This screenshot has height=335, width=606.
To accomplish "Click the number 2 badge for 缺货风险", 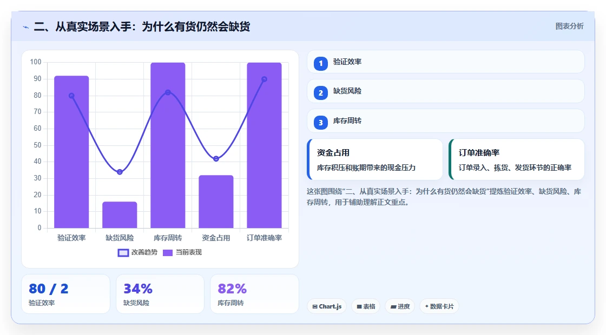I will tap(320, 93).
